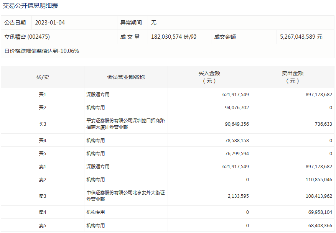The height and width of the screenshot is (233, 336).
Task: Select the 买1 row label
Action: pyautogui.click(x=43, y=94)
